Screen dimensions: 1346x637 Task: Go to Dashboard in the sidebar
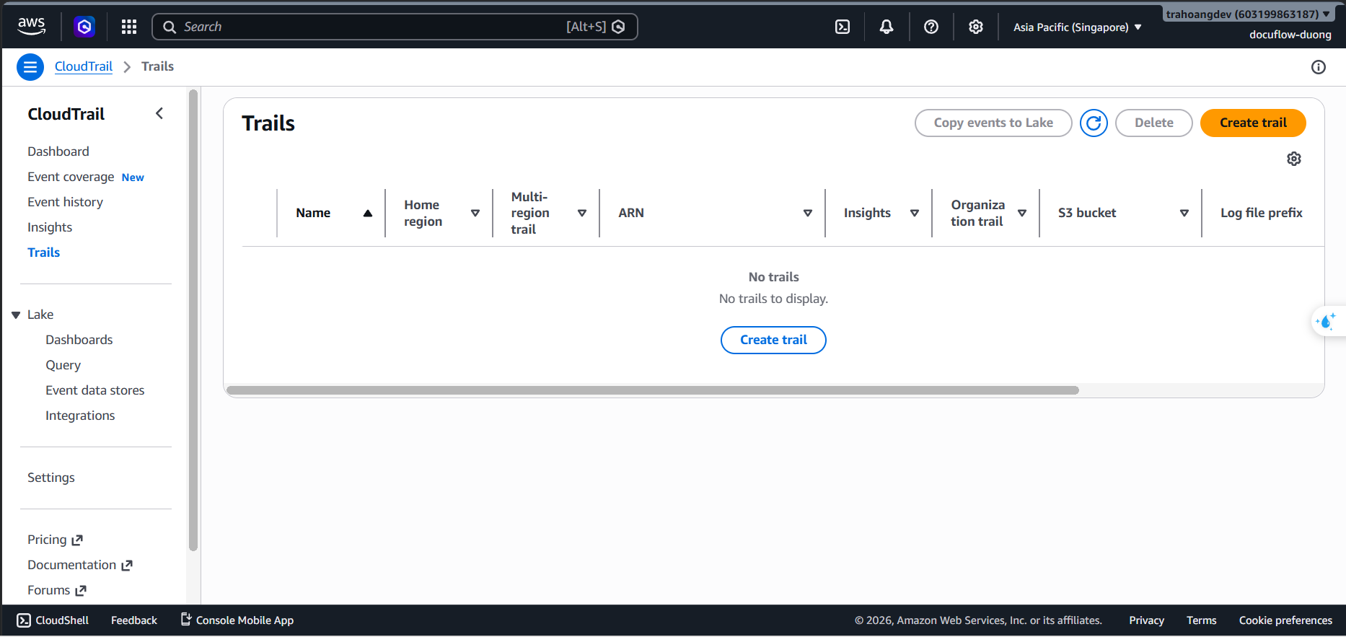[58, 151]
